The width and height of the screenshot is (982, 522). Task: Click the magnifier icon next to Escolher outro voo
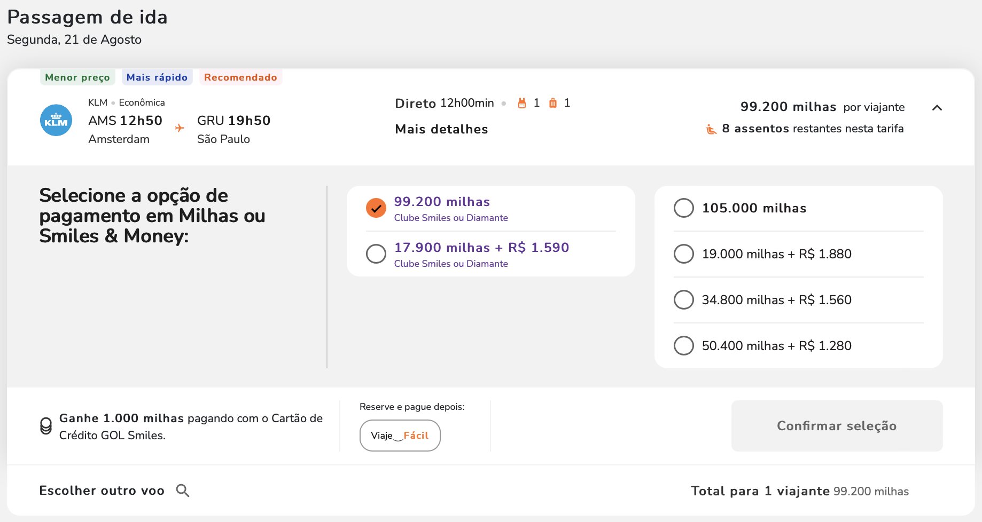[x=183, y=491]
